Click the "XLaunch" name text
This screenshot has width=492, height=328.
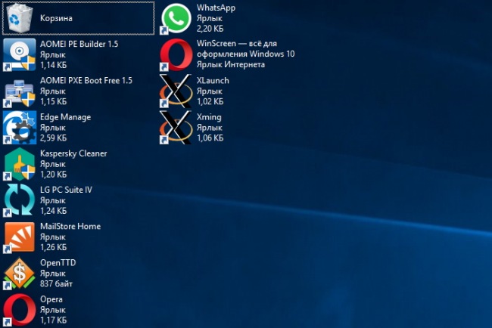(x=213, y=81)
